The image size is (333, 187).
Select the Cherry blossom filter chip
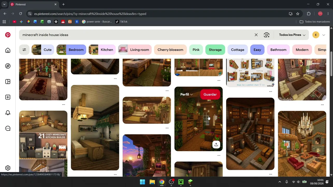pyautogui.click(x=170, y=50)
